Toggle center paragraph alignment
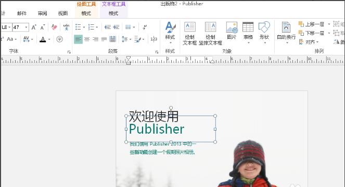This screenshot has width=345, height=187. point(87,39)
